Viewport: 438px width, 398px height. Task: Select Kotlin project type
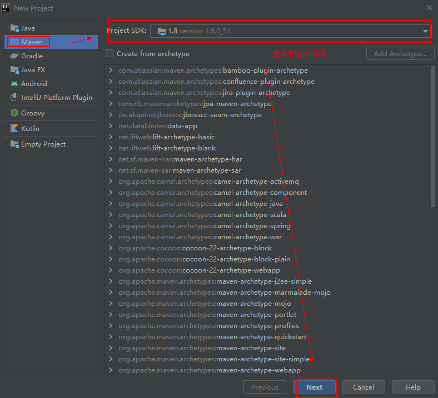tap(51, 128)
